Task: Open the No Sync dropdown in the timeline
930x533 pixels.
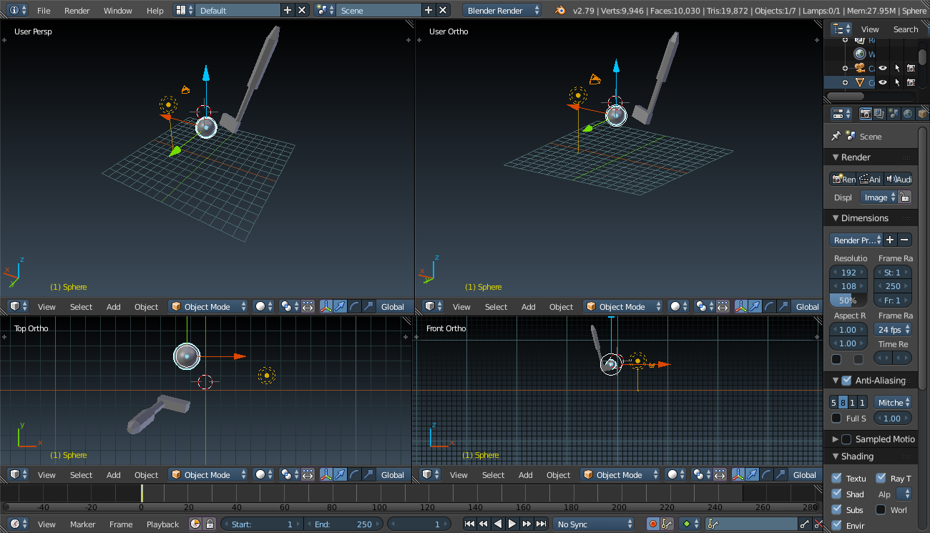Action: point(593,524)
